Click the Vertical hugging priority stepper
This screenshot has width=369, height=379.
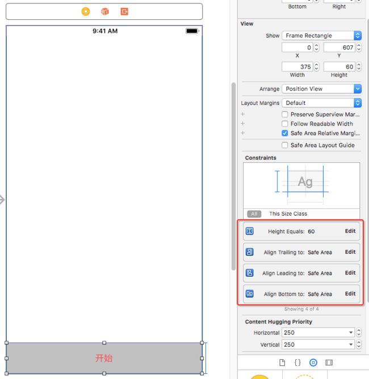point(359,344)
